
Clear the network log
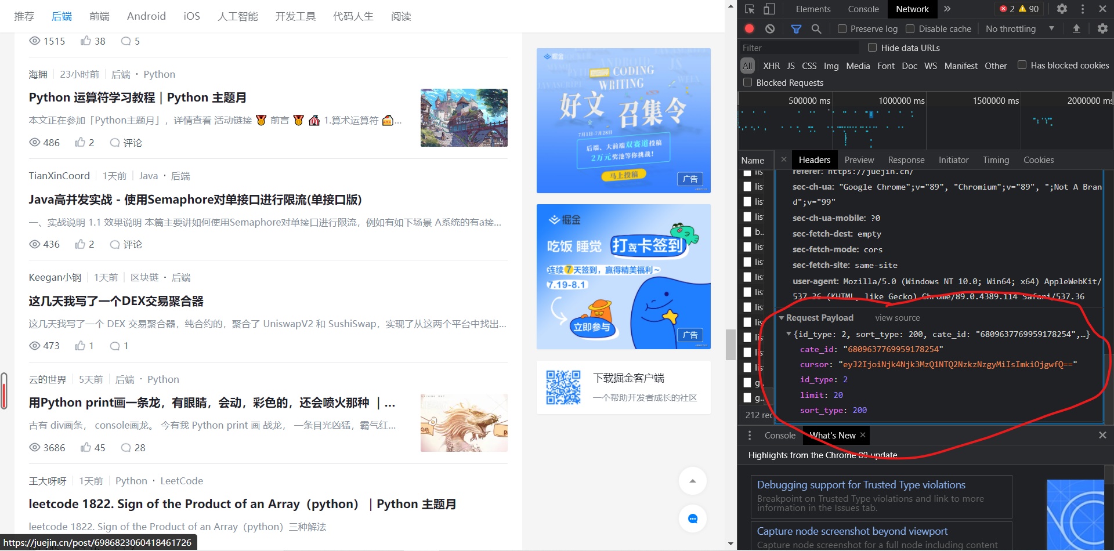(770, 28)
